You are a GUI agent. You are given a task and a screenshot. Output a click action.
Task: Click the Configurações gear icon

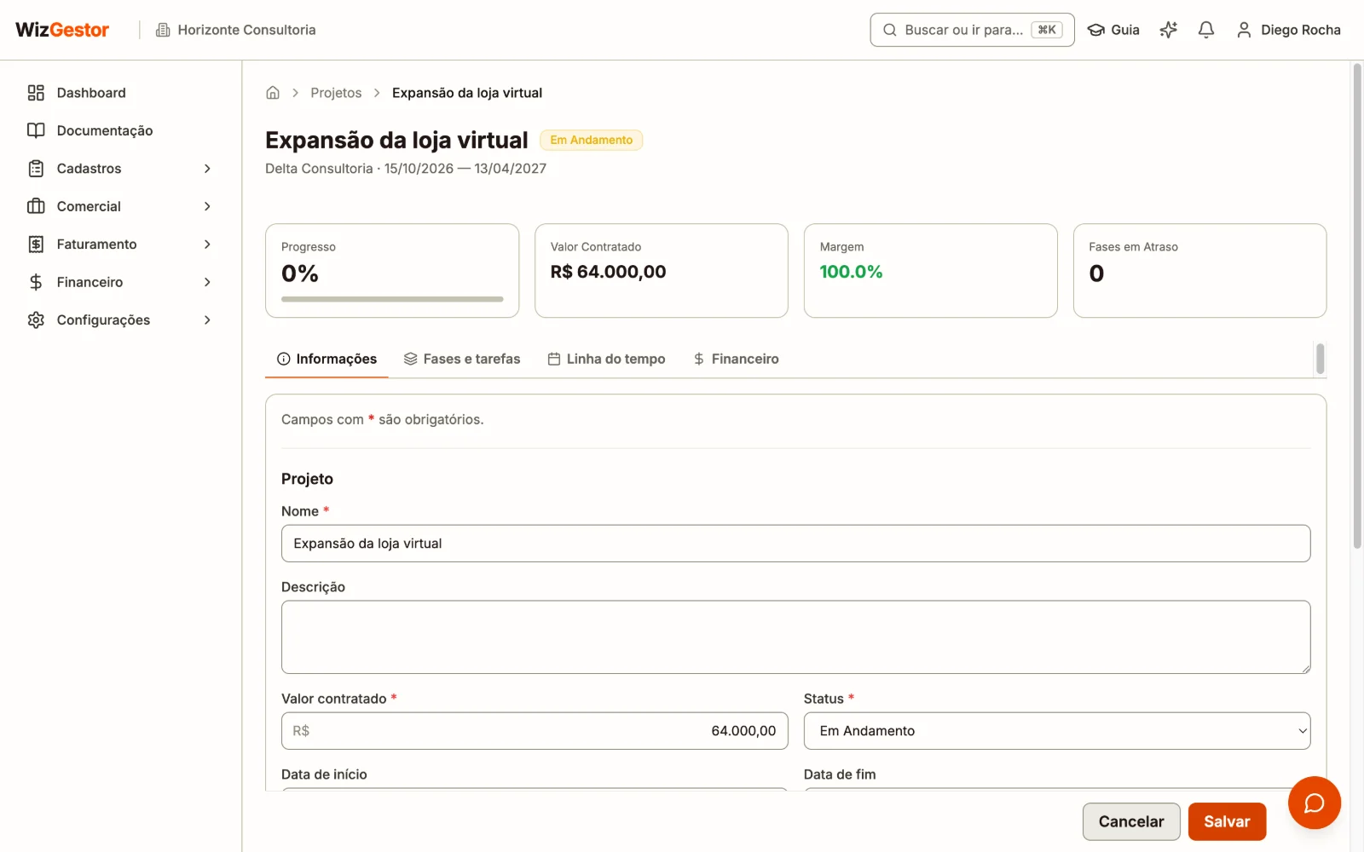36,320
